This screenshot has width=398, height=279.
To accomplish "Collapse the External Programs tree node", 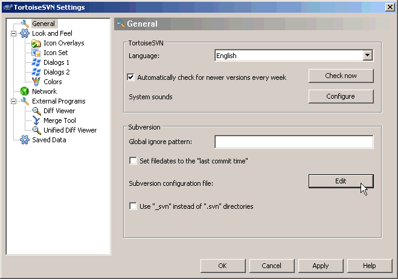I will pyautogui.click(x=13, y=102).
